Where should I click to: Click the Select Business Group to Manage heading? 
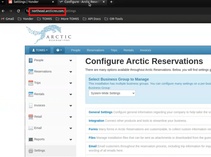(119, 79)
